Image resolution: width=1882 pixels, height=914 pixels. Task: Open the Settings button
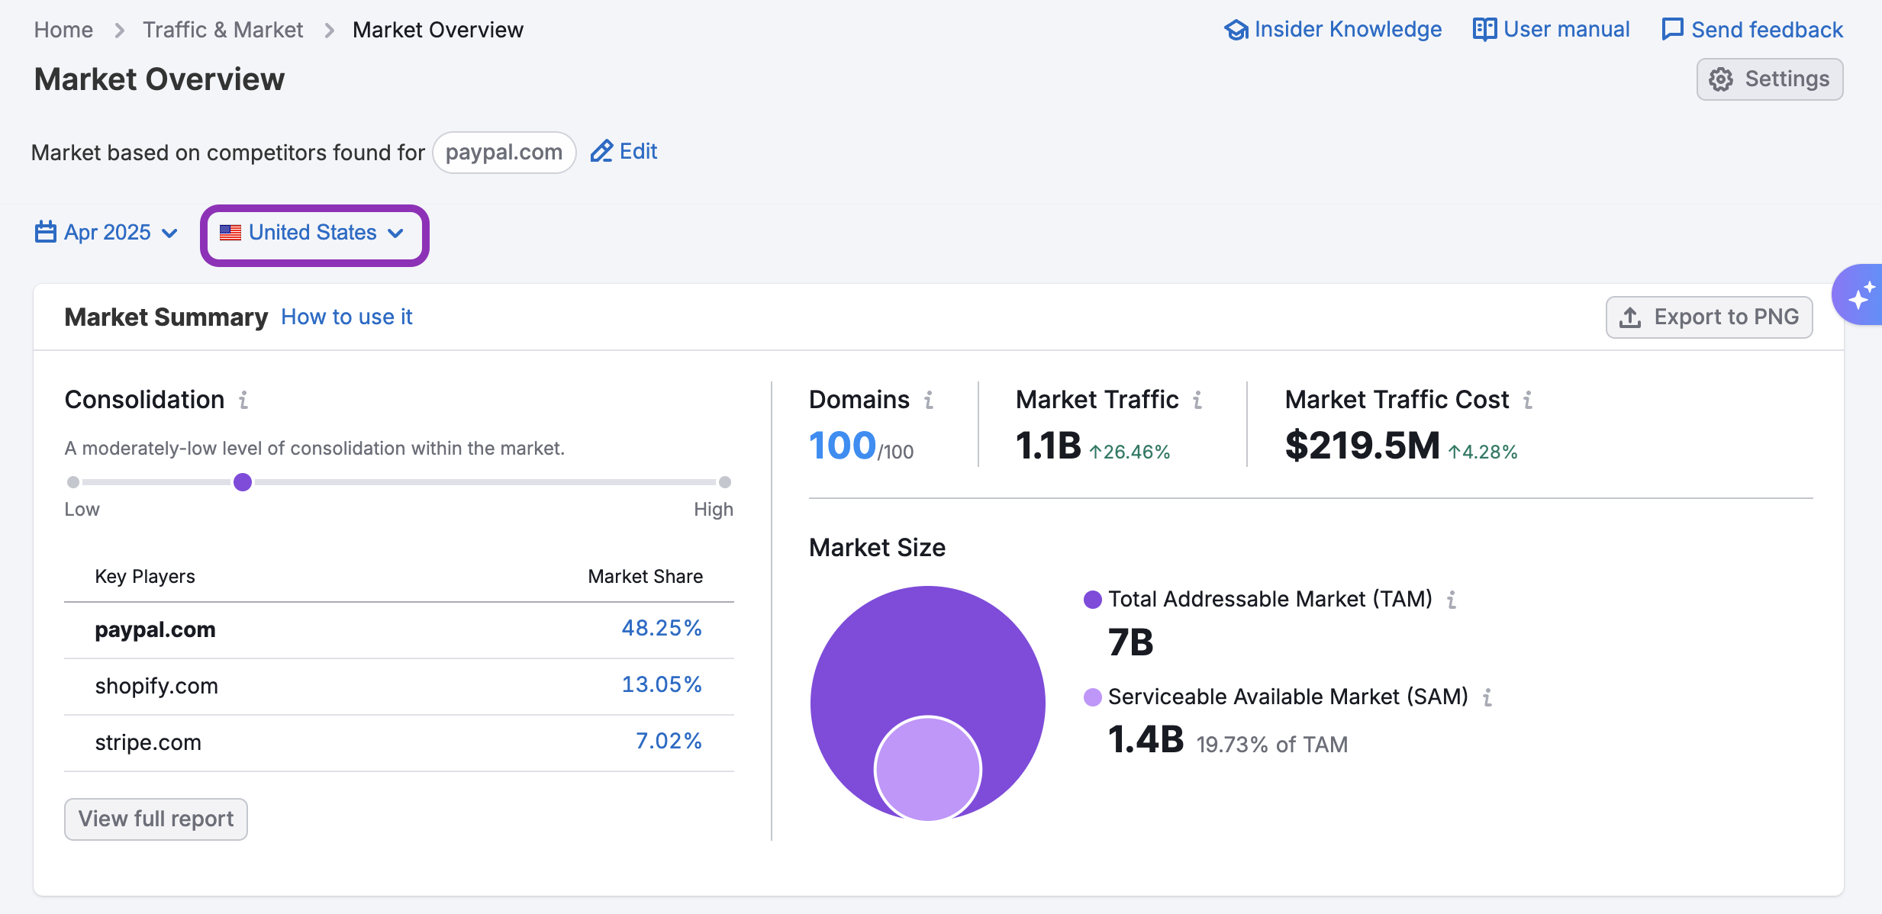(1769, 79)
